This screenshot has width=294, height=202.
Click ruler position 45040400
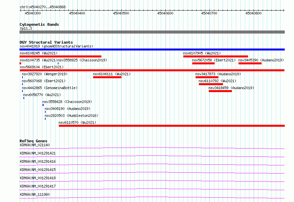(77, 13)
